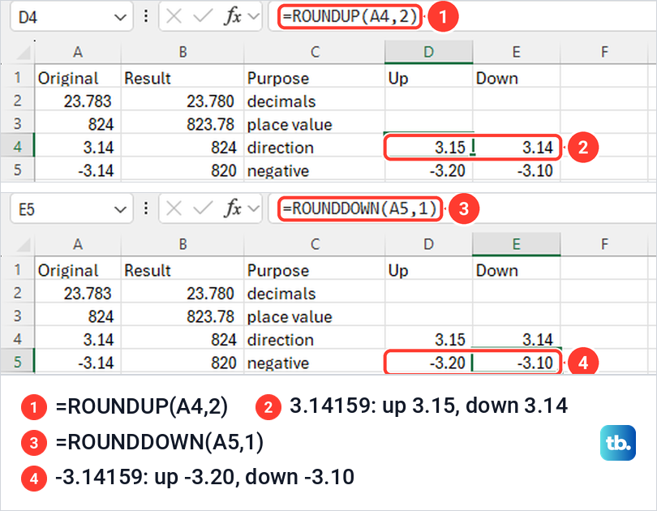Click the three-dot handle beside the E5 name box

(x=146, y=208)
